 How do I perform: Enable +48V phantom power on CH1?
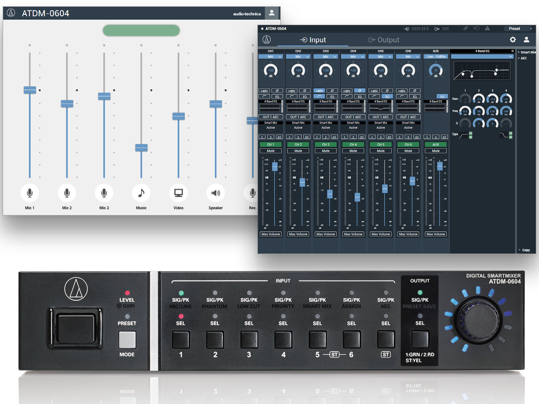[x=264, y=90]
